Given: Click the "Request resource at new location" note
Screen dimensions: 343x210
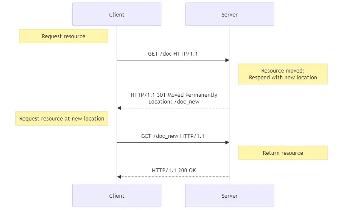Looking at the screenshot, I should pos(62,118).
